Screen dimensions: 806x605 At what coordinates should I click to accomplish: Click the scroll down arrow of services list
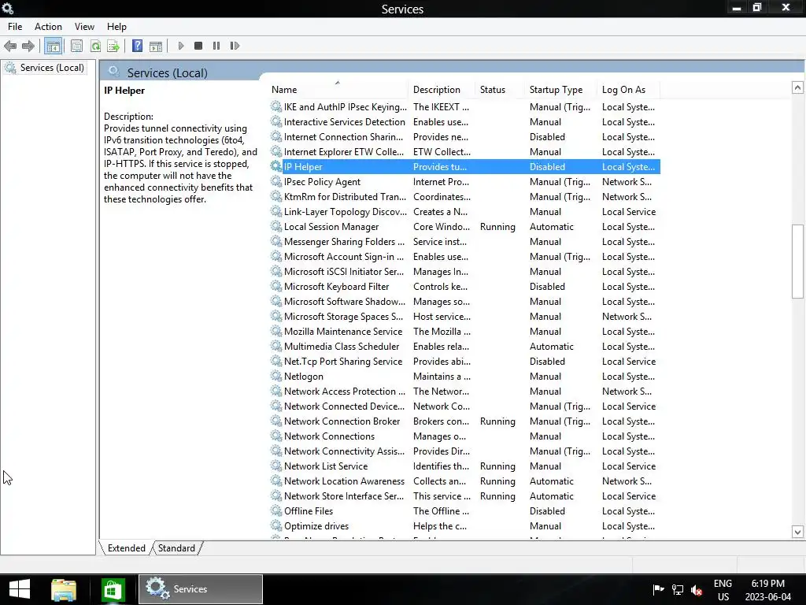click(x=797, y=532)
